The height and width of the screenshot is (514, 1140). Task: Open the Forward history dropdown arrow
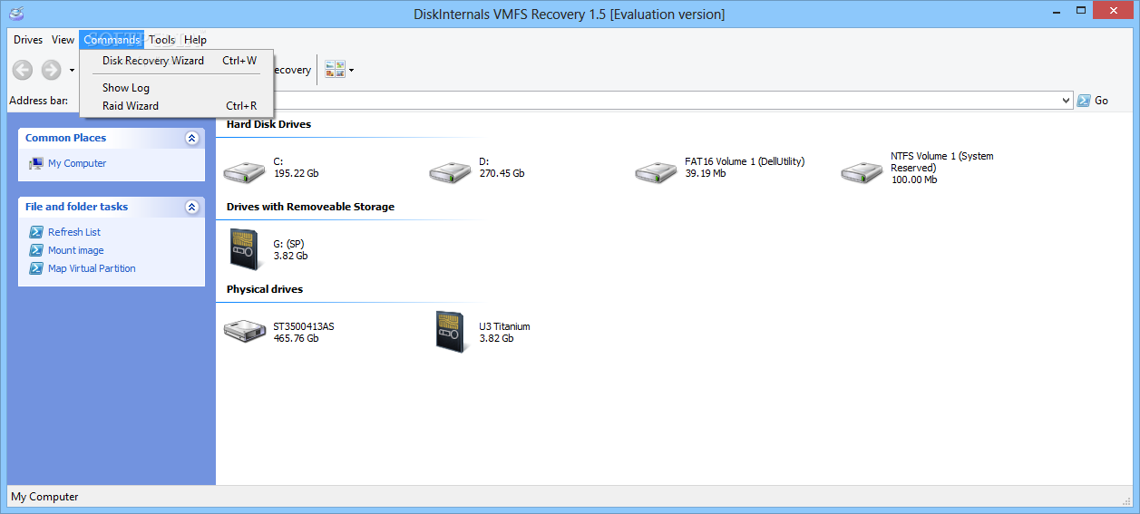pyautogui.click(x=72, y=70)
